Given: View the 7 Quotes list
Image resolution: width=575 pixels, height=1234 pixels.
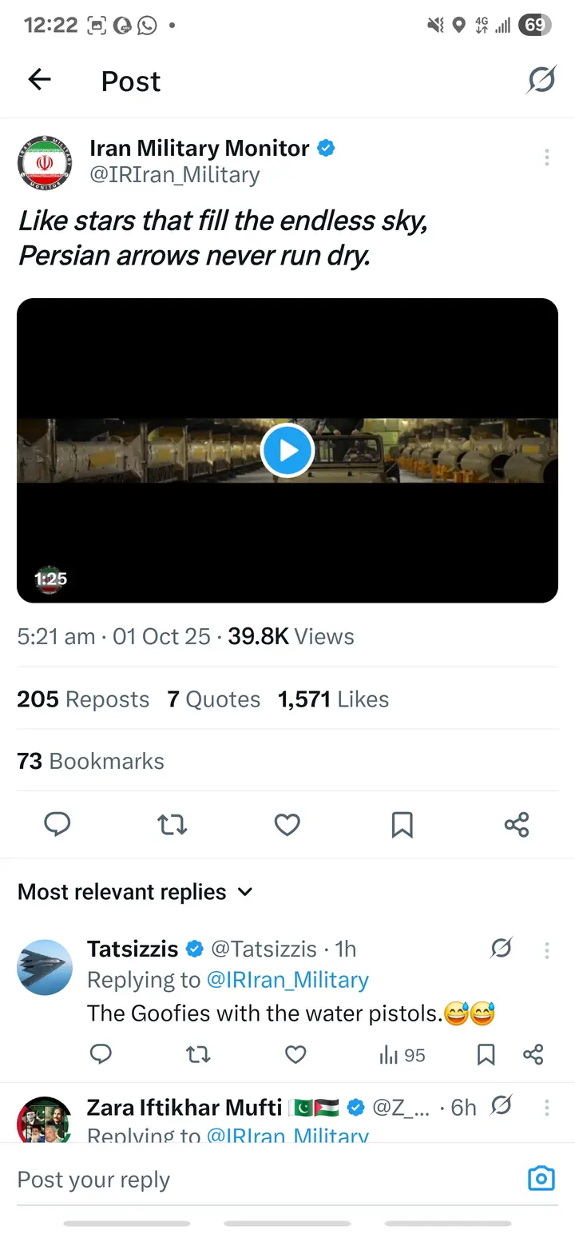Looking at the screenshot, I should pyautogui.click(x=213, y=699).
